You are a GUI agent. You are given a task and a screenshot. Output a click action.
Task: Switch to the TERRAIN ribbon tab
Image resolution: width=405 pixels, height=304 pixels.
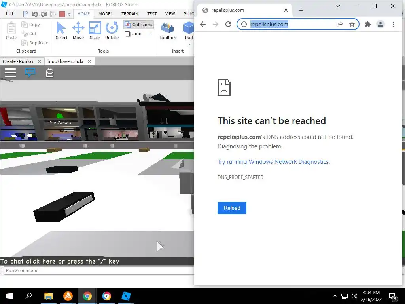coord(130,14)
